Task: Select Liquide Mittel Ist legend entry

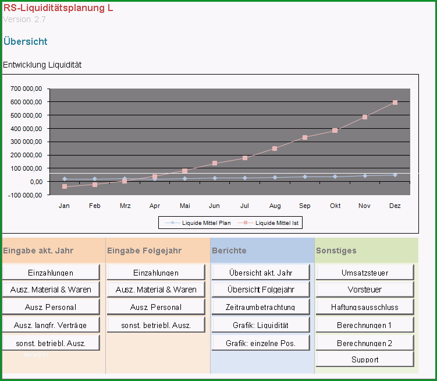Action: (268, 223)
